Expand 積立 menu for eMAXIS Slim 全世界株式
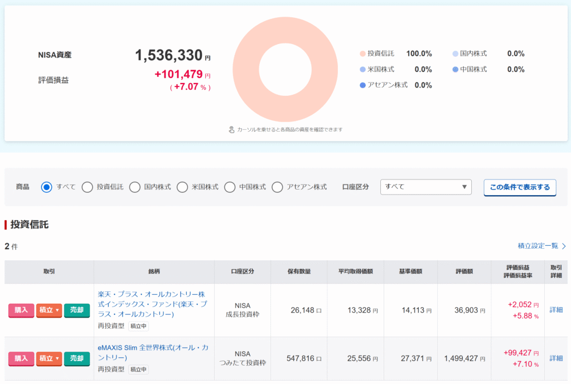Viewport: 571px width, 384px height. tap(49, 359)
